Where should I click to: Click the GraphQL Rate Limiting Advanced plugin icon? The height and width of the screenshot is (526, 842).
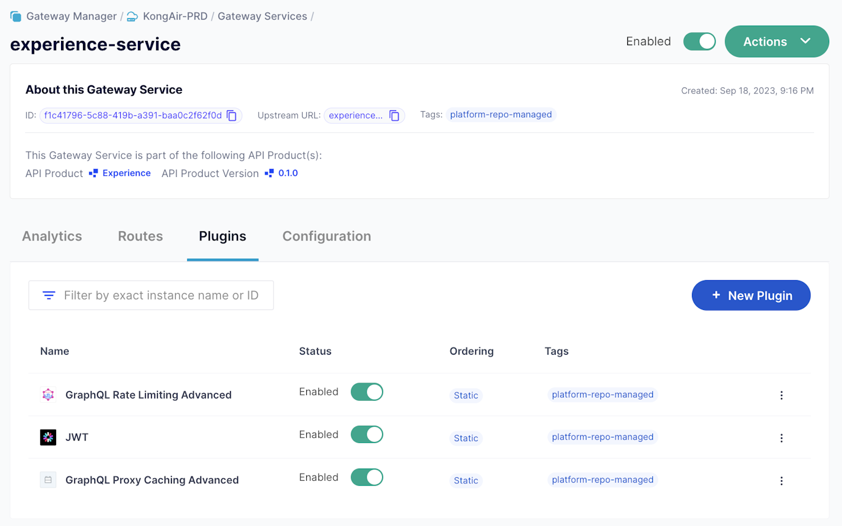coord(48,394)
